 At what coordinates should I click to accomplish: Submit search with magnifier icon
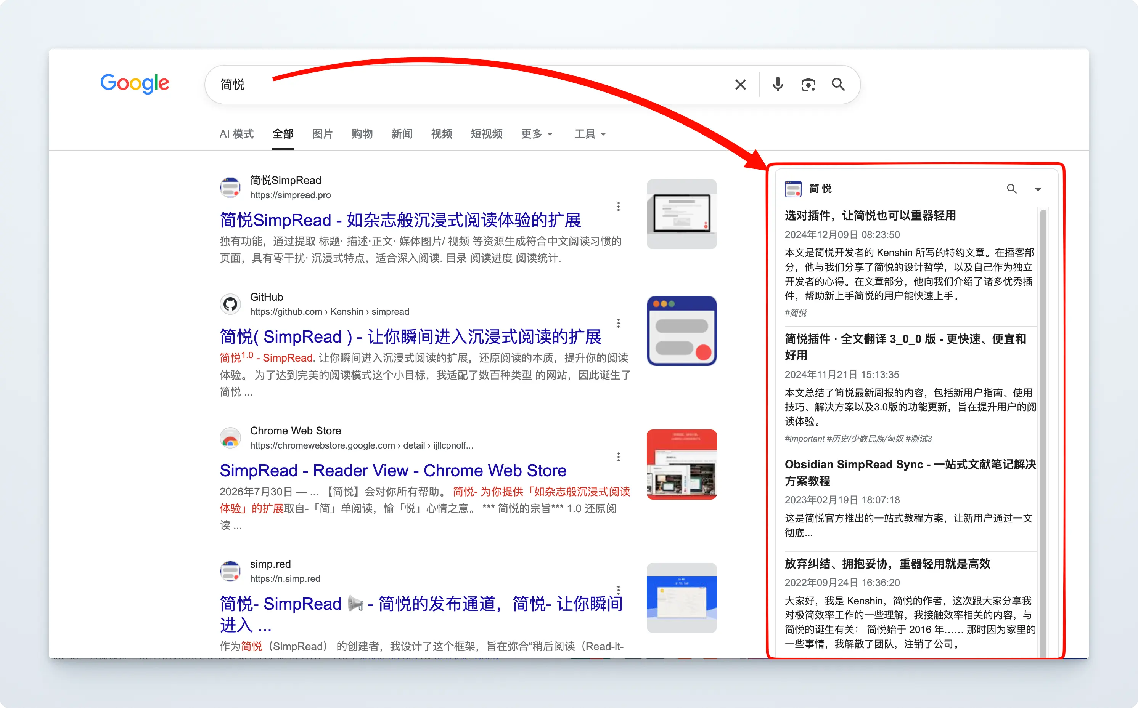(x=838, y=85)
